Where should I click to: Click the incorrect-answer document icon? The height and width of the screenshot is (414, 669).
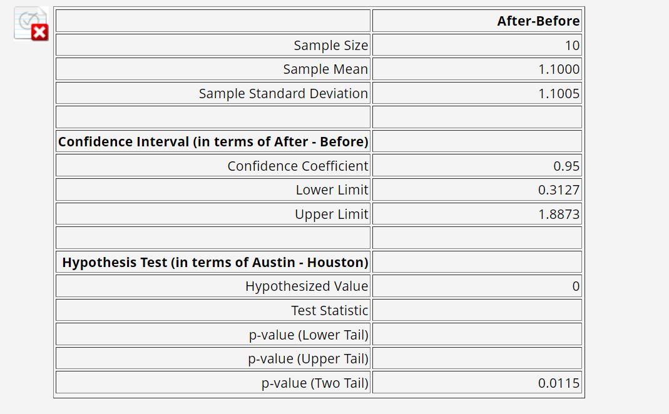(31, 24)
